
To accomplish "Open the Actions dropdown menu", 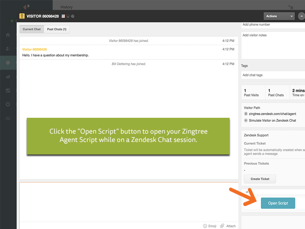I will 279,16.
